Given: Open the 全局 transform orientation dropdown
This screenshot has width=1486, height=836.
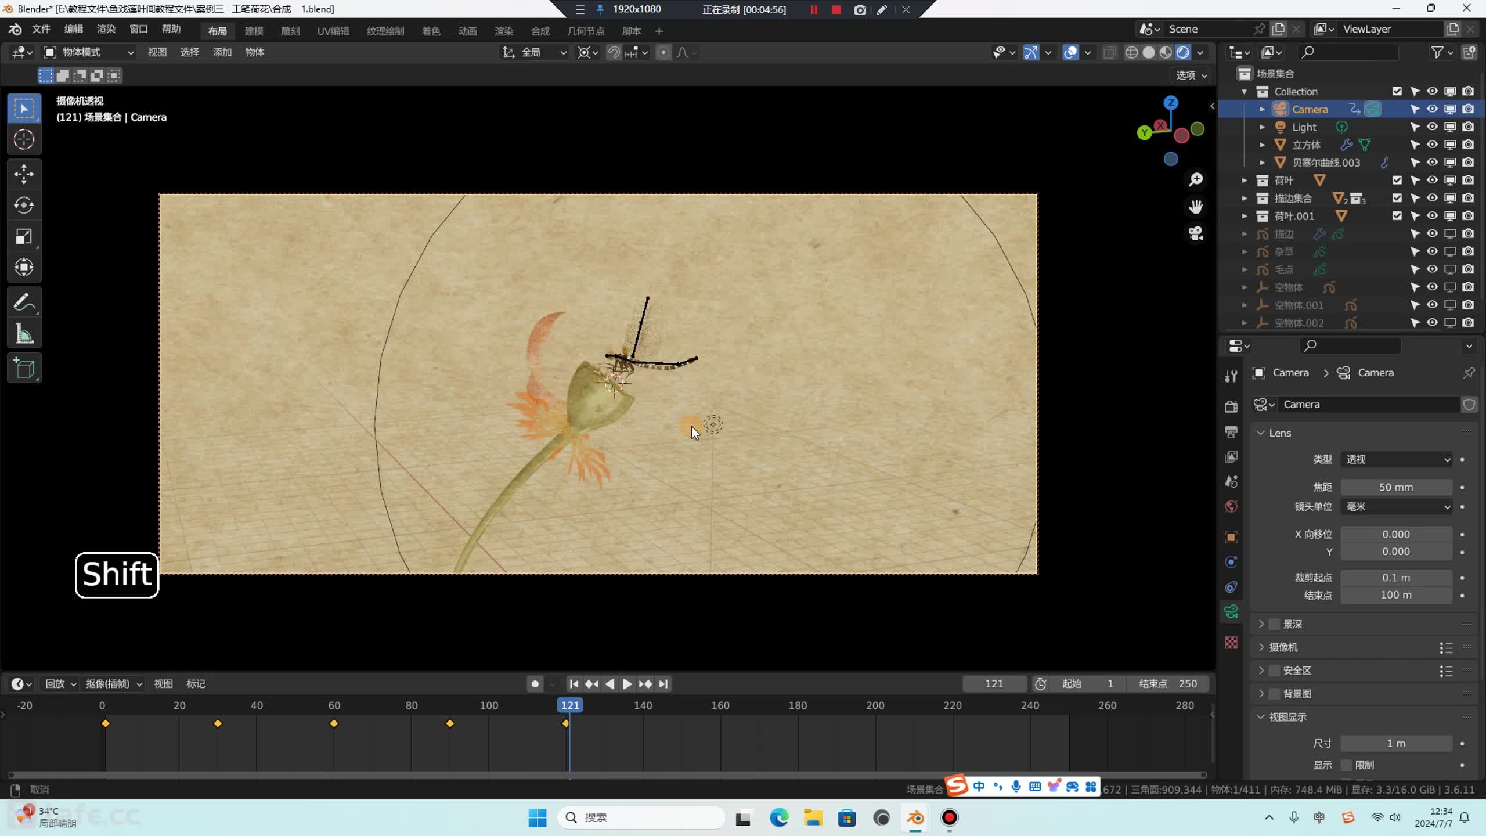Looking at the screenshot, I should click(534, 52).
